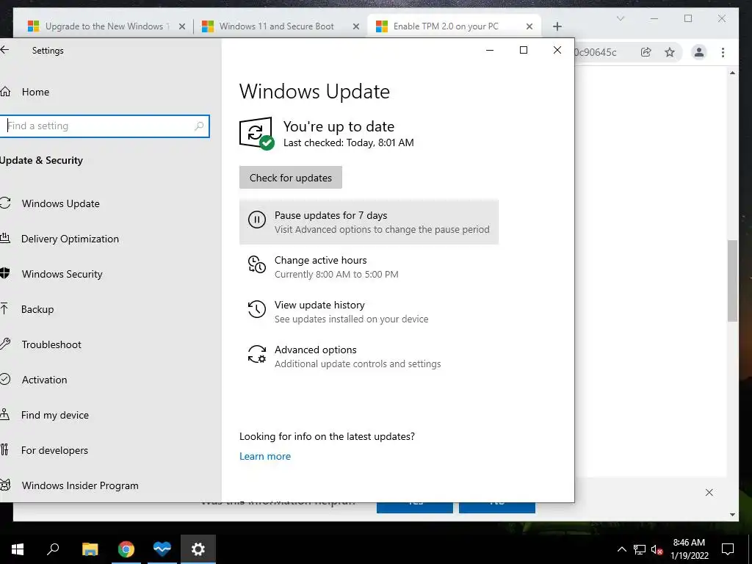This screenshot has width=752, height=564.
Task: Bookmark this page with the star icon
Action: pos(670,52)
